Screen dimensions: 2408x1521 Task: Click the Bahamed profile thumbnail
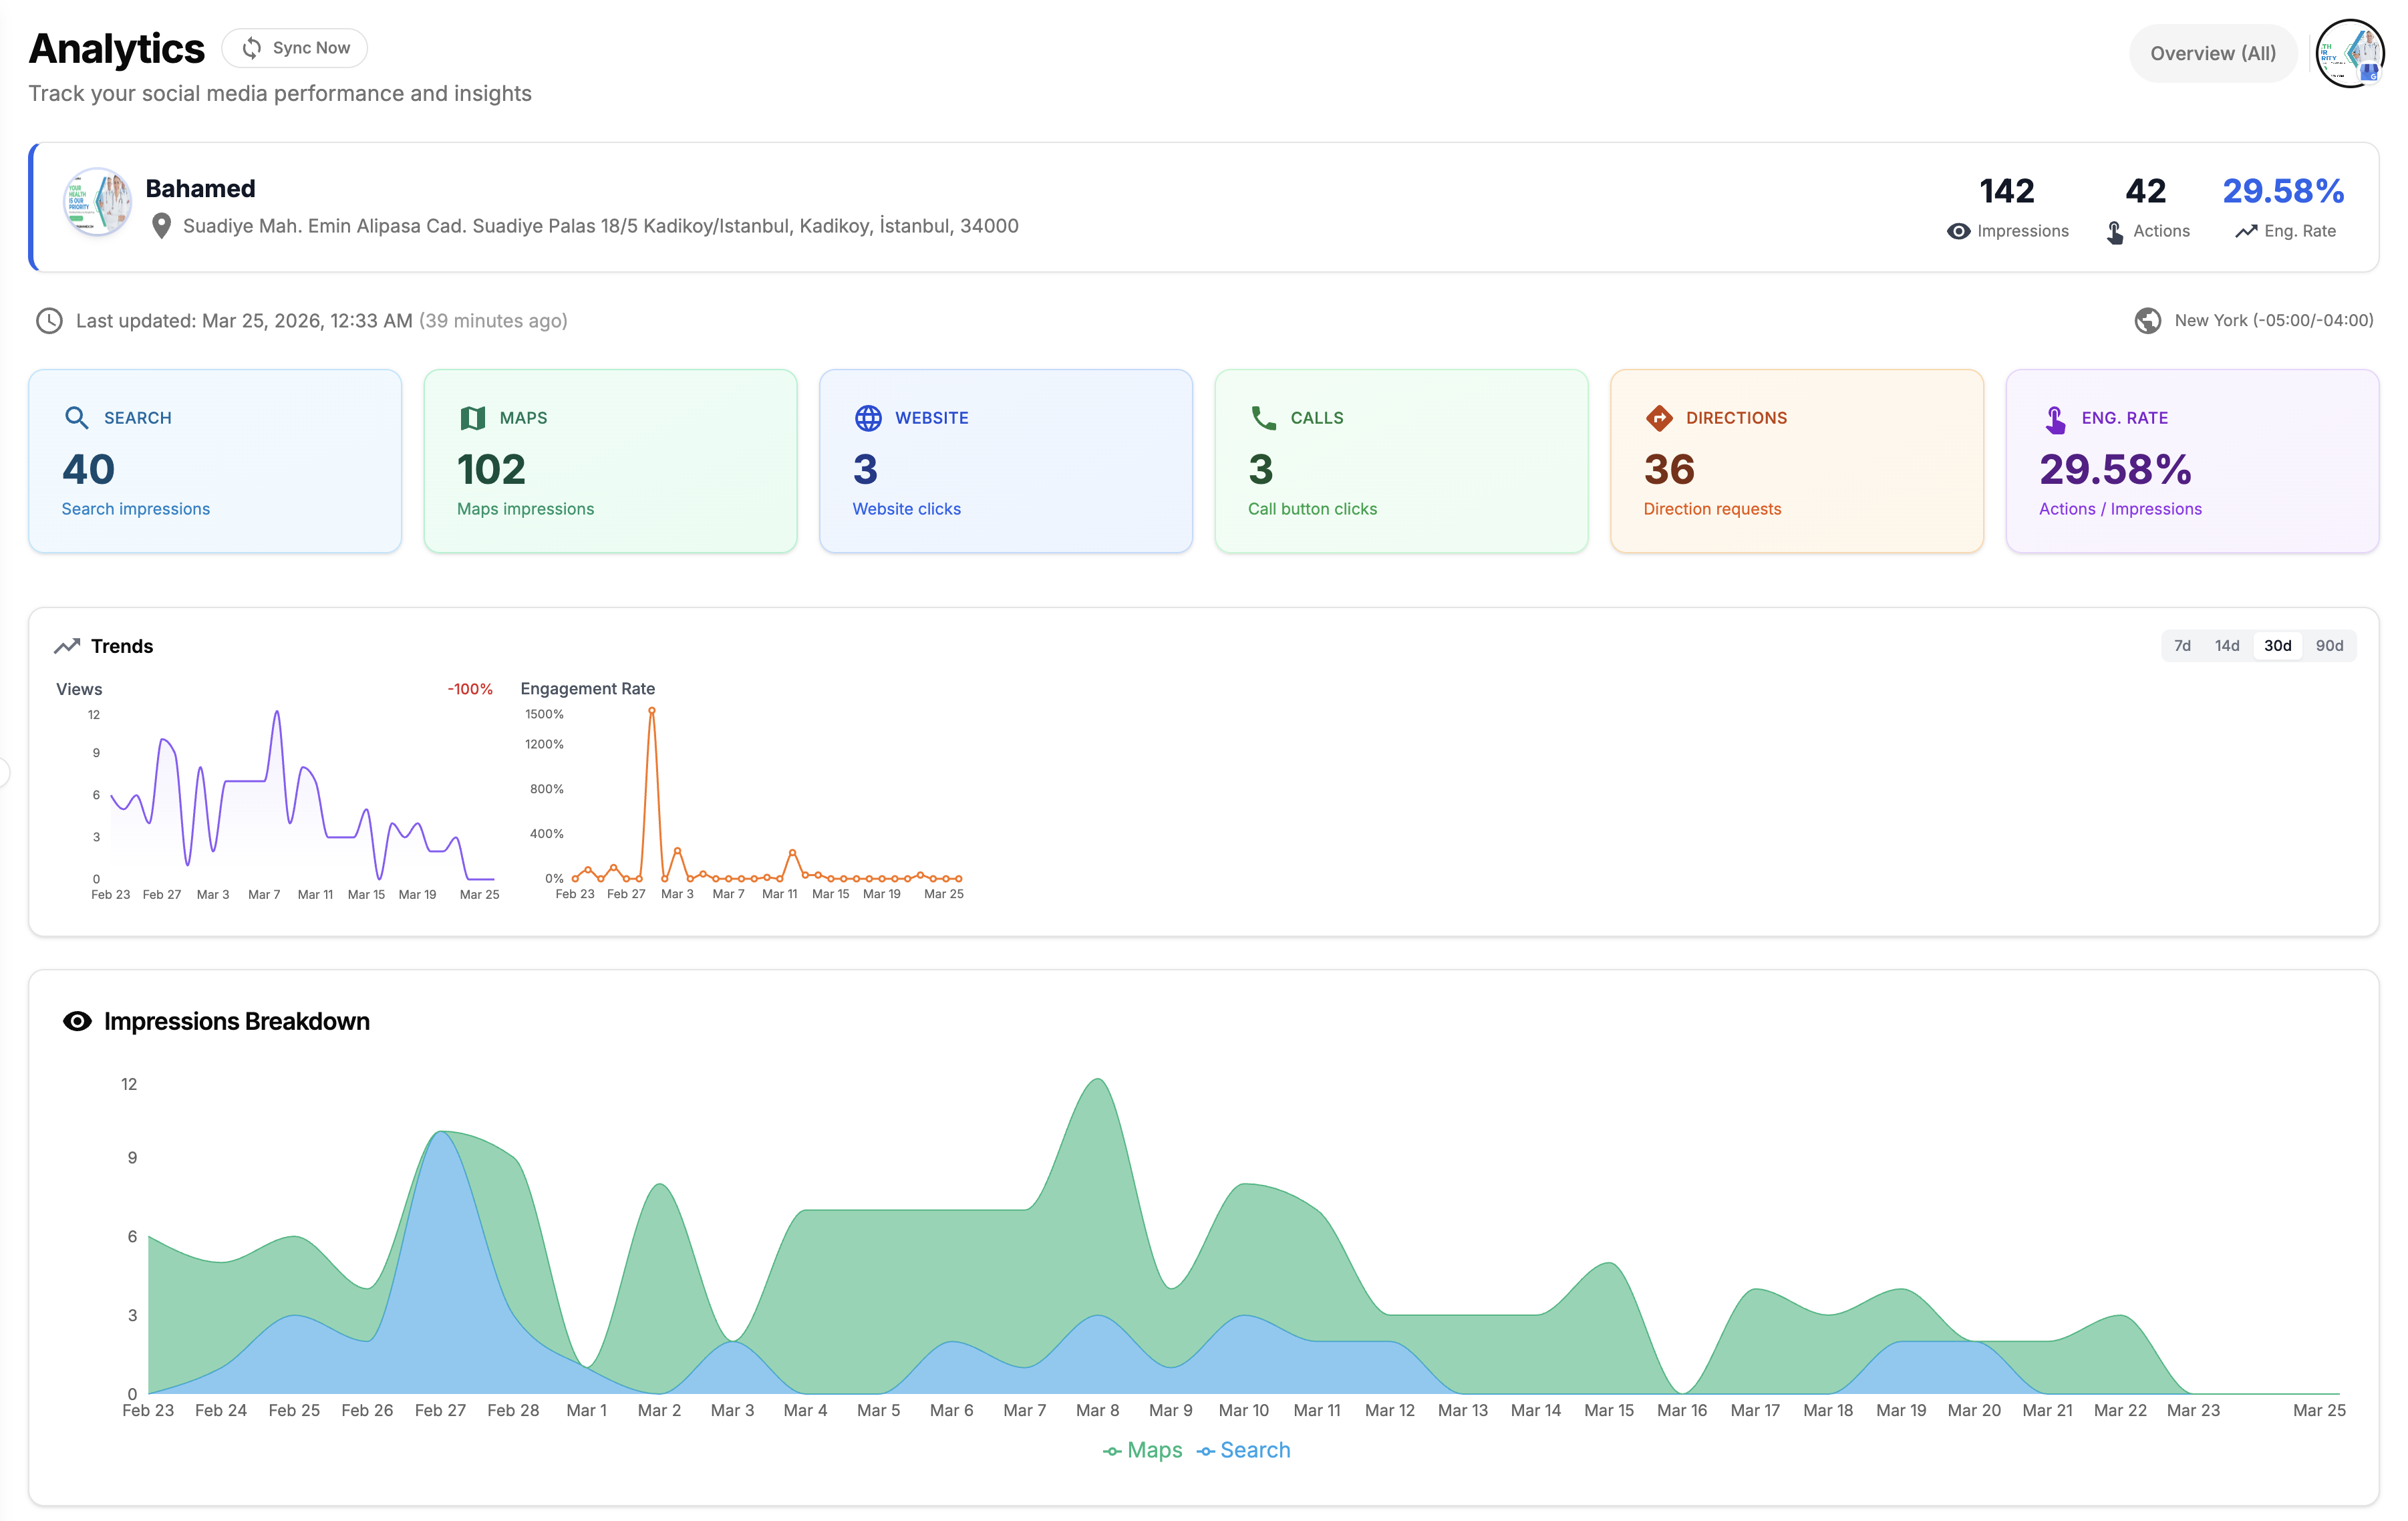(97, 201)
